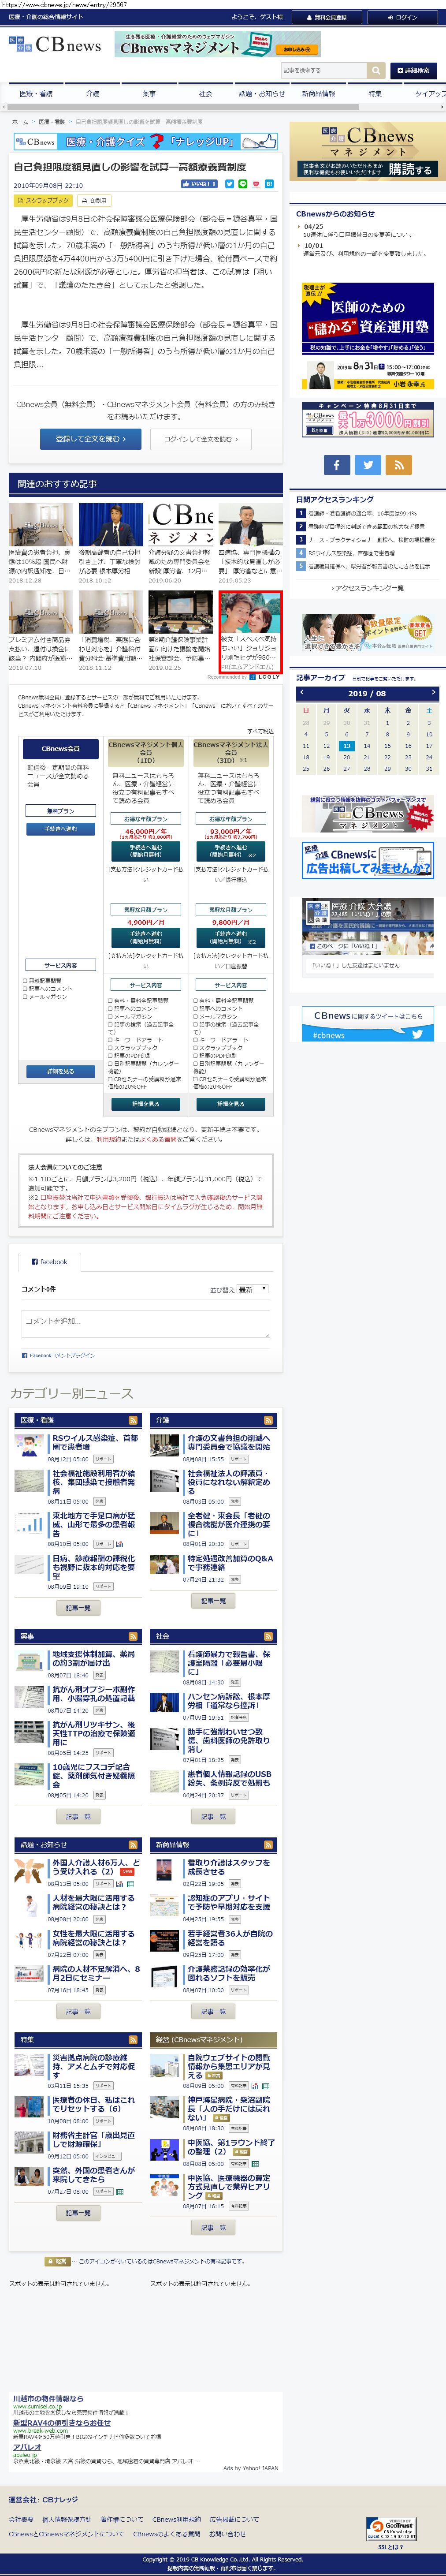Click RSS icon in 医療・看護 category header
The width and height of the screenshot is (446, 2576).
132,1420
